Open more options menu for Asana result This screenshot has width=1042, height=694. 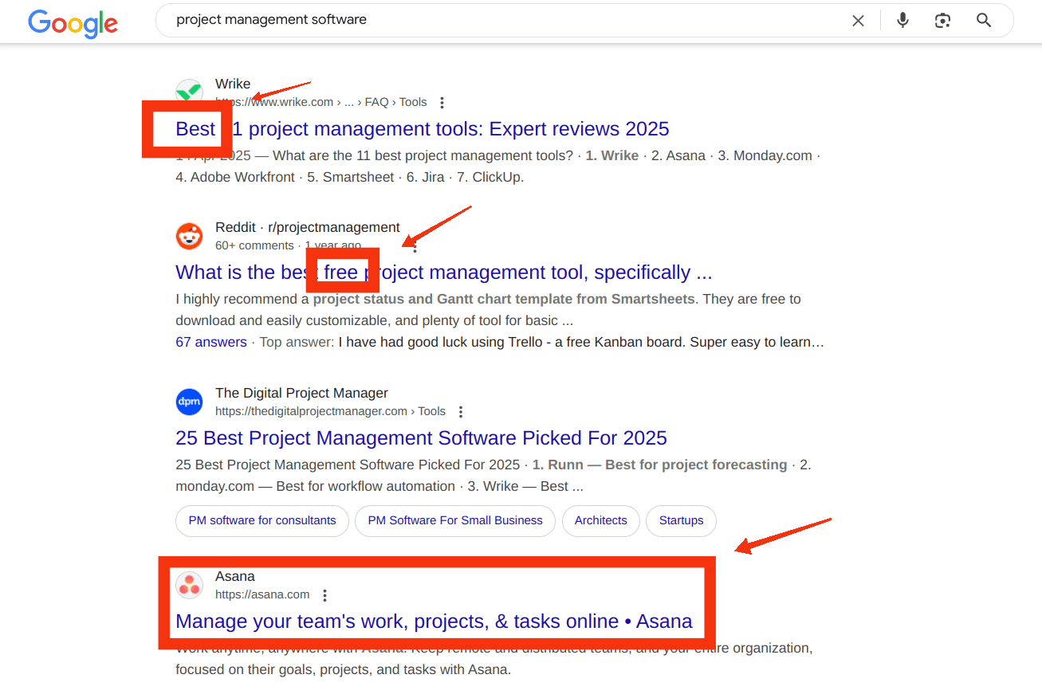point(324,595)
